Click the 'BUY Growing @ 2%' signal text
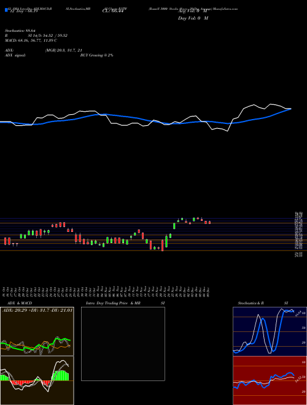The image size is (307, 405). click(96, 55)
